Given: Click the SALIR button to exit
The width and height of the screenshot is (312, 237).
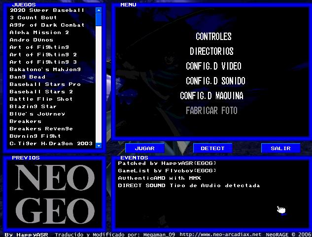Looking at the screenshot, I should pos(280,148).
